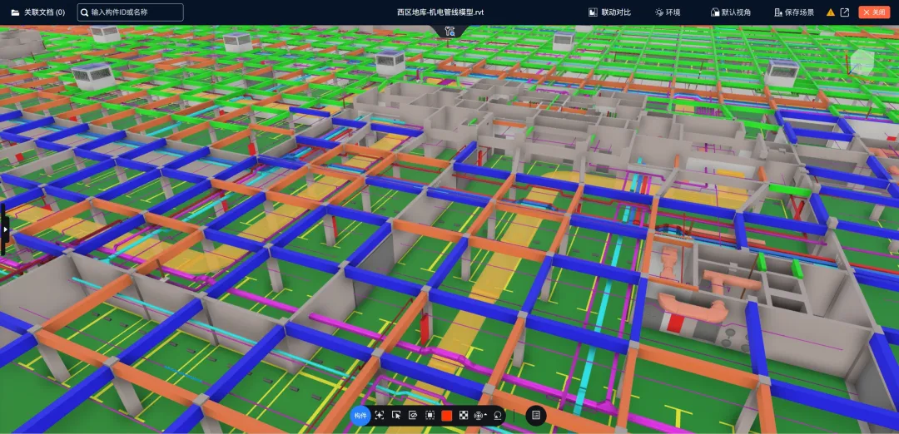Click the open in new window icon
This screenshot has width=899, height=434.
pyautogui.click(x=845, y=12)
